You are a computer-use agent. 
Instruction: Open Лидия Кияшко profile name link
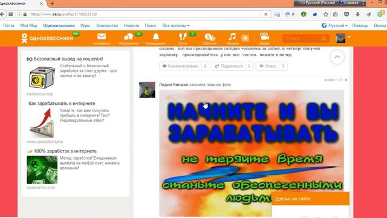[174, 85]
